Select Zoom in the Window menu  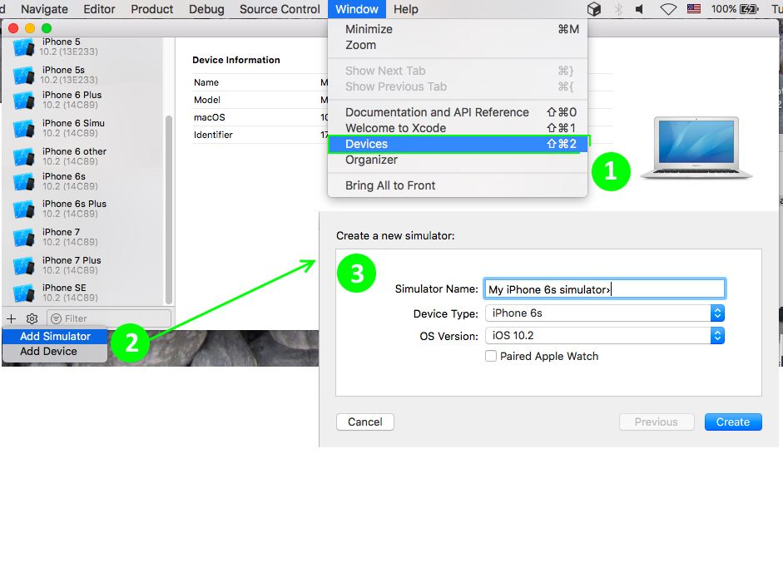pyautogui.click(x=458, y=45)
